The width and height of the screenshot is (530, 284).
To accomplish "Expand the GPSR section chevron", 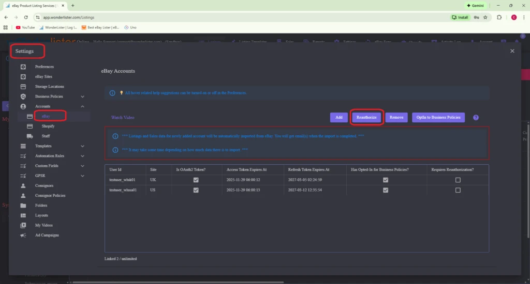I will pos(82,176).
